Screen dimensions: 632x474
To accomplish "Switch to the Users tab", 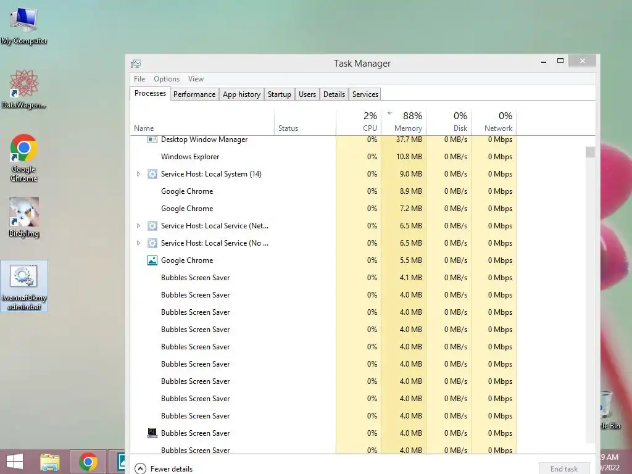I will point(307,94).
